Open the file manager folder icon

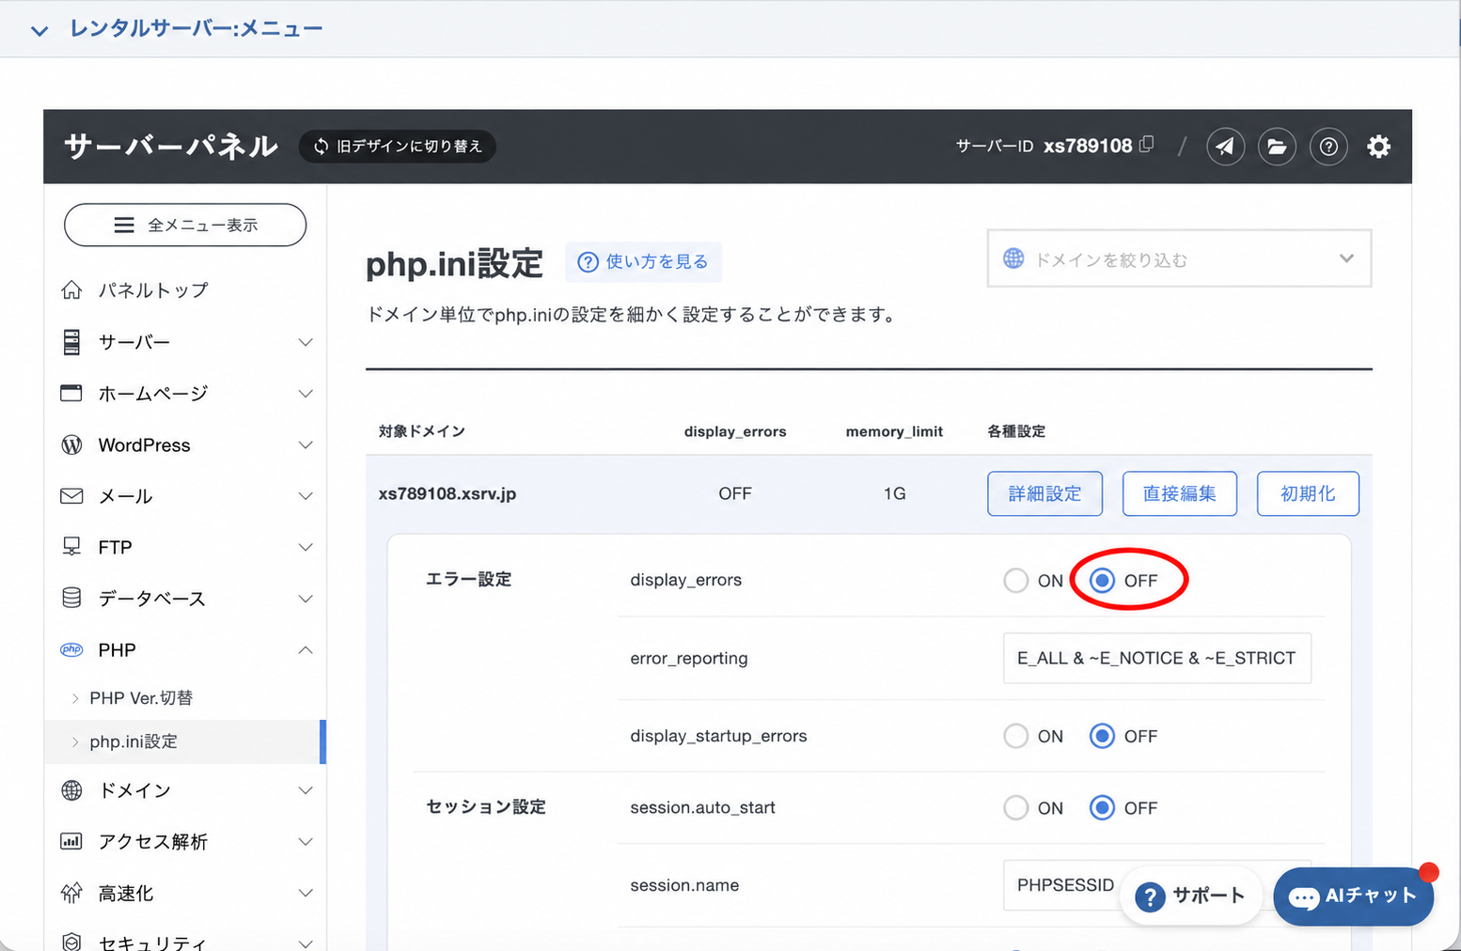pyautogui.click(x=1277, y=147)
